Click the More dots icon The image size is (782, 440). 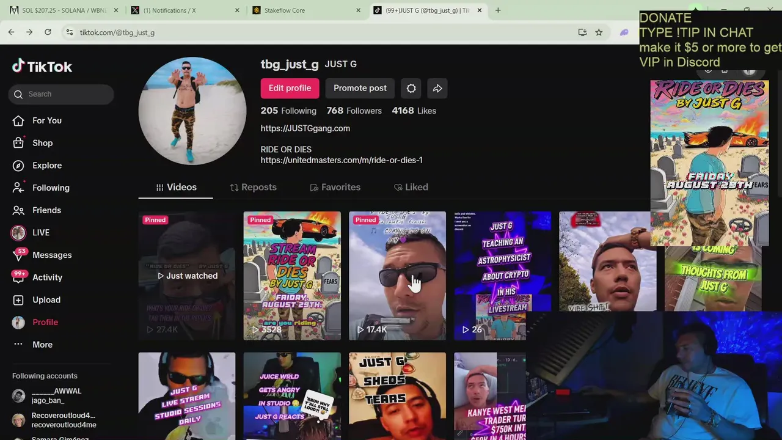click(18, 345)
